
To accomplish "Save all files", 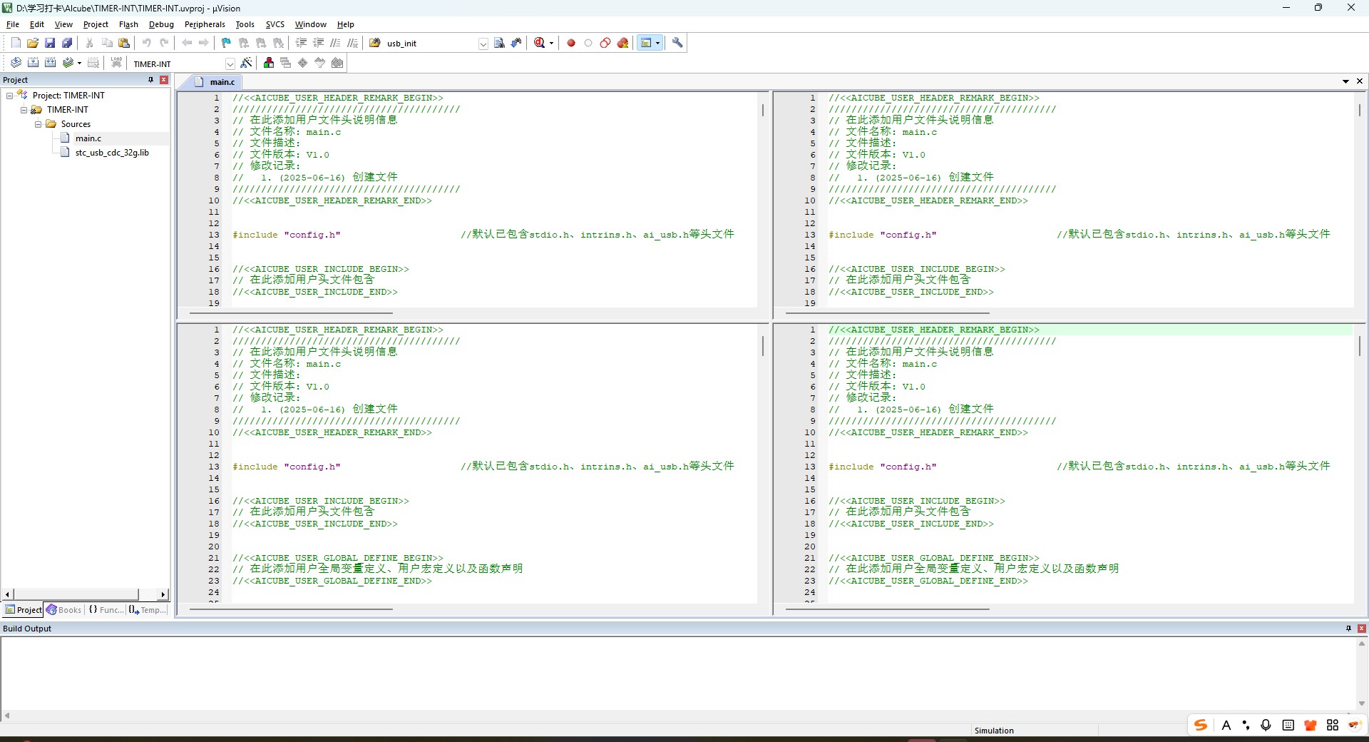I will point(67,43).
